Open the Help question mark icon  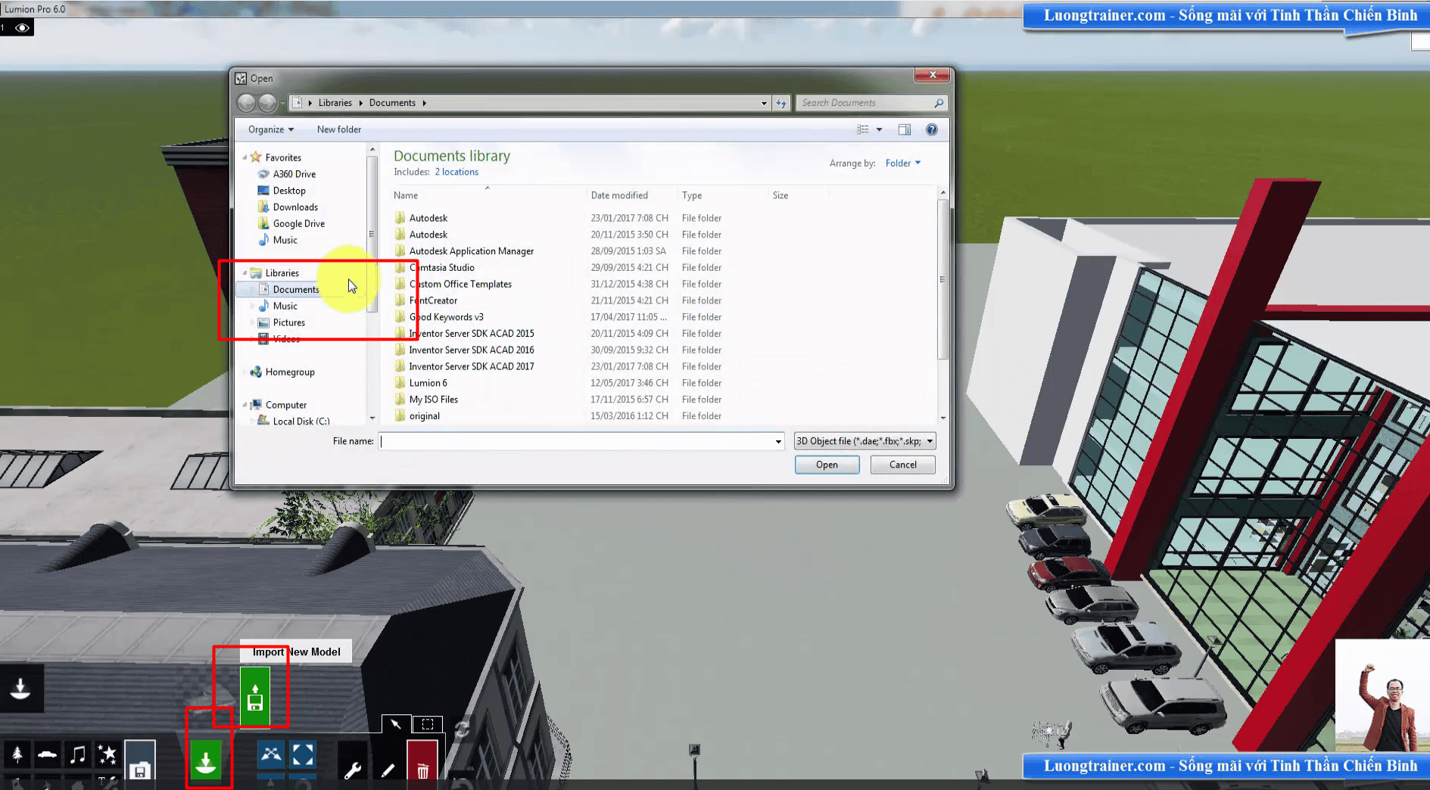pyautogui.click(x=932, y=129)
